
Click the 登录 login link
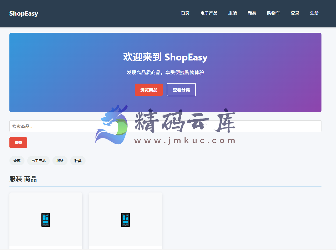tap(295, 13)
